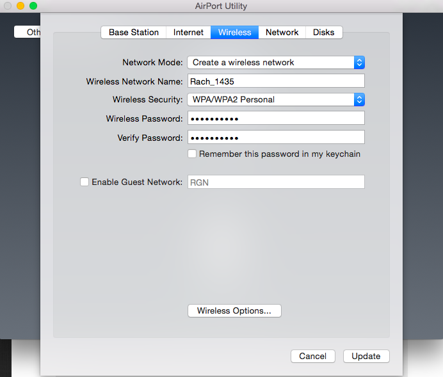The image size is (443, 377).
Task: Click Update to apply settings
Action: click(x=366, y=356)
